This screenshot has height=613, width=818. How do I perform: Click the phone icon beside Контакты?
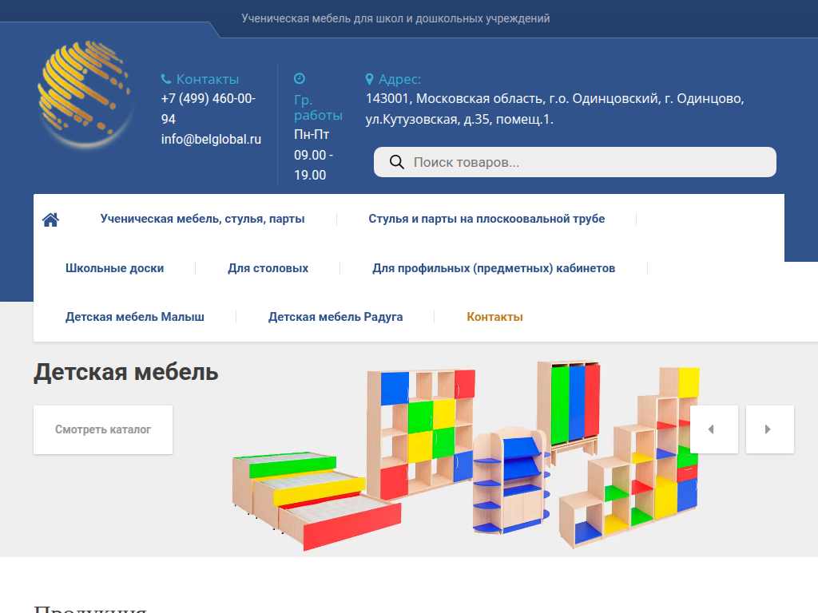pos(166,79)
